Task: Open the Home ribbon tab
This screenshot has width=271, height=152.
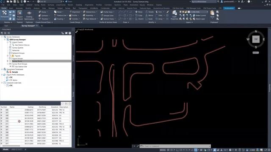Action: (4, 8)
